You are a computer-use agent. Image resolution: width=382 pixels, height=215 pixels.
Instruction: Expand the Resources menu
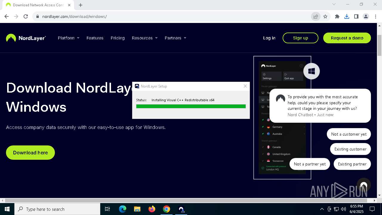pyautogui.click(x=145, y=38)
